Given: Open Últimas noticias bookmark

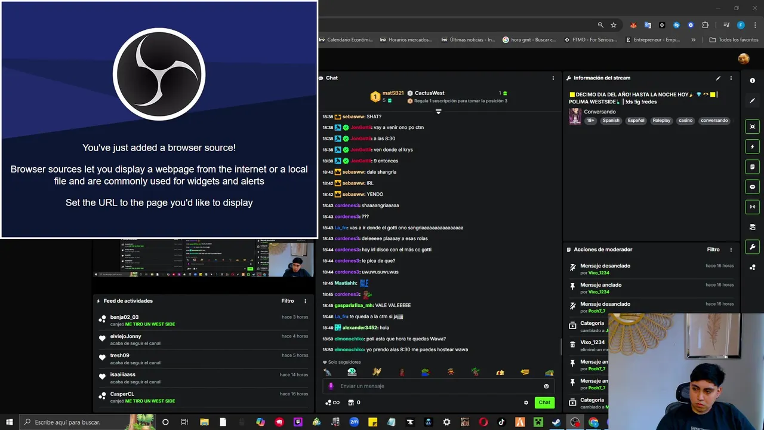Looking at the screenshot, I should click(x=468, y=40).
